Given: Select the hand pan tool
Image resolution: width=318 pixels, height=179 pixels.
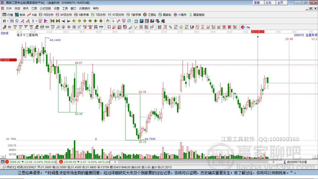Looking at the screenshot, I should 108,21.
